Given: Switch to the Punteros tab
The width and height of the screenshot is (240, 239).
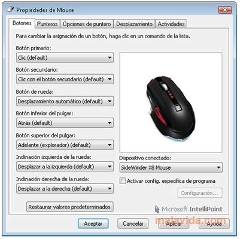Looking at the screenshot, I should 47,24.
